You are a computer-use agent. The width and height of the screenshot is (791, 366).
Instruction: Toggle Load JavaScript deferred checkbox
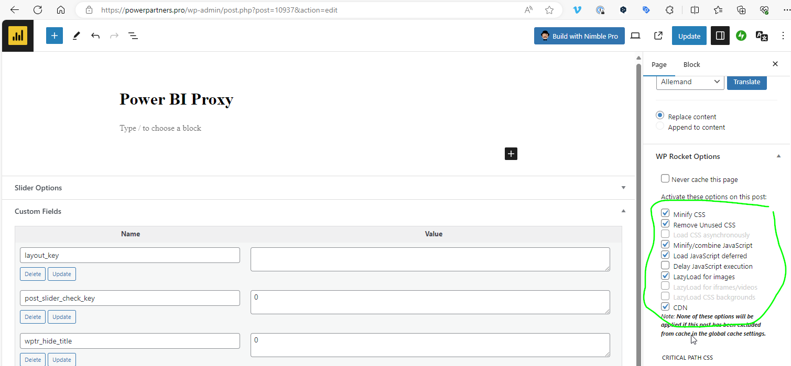665,255
